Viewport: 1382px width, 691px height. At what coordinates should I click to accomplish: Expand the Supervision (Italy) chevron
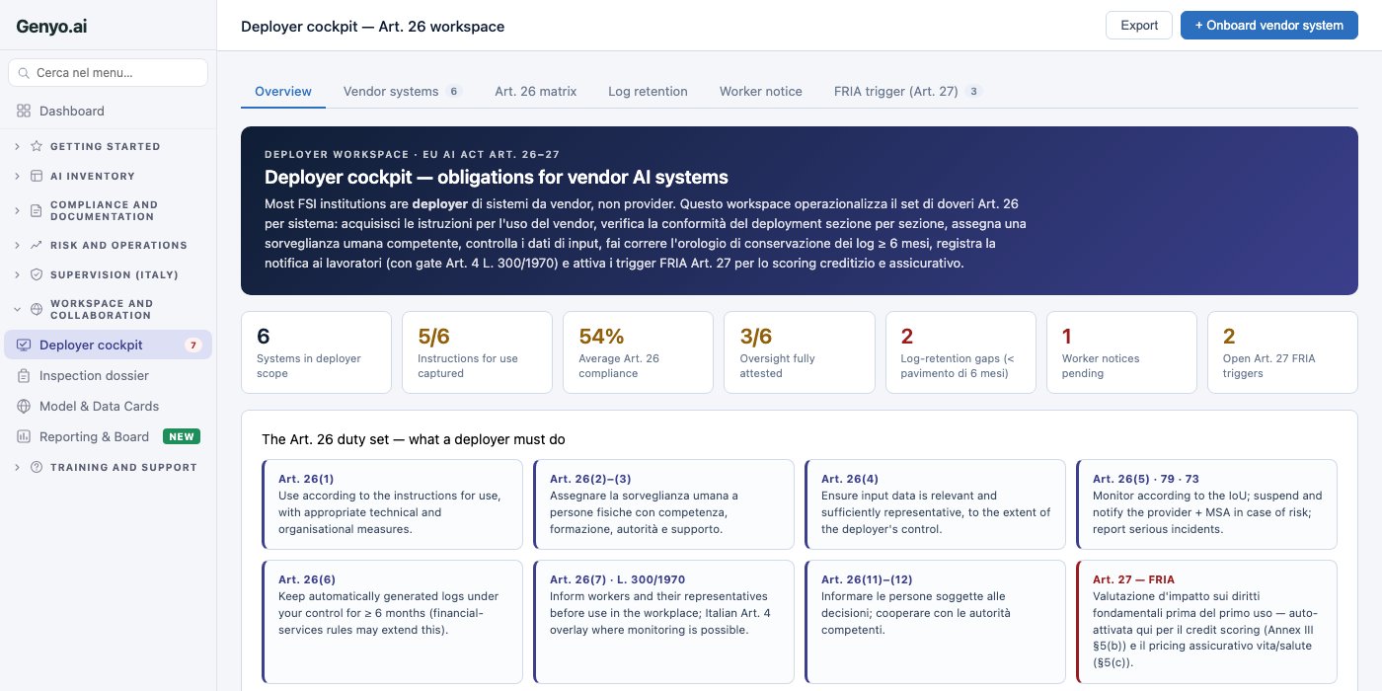click(x=17, y=274)
